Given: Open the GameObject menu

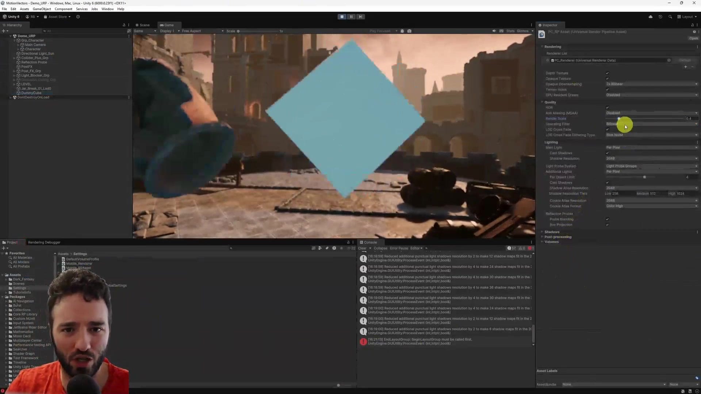Looking at the screenshot, I should 42,9.
